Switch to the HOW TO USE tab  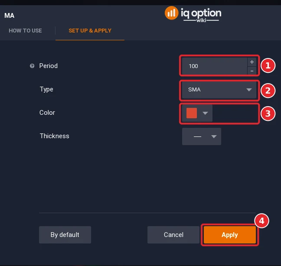[x=25, y=31]
